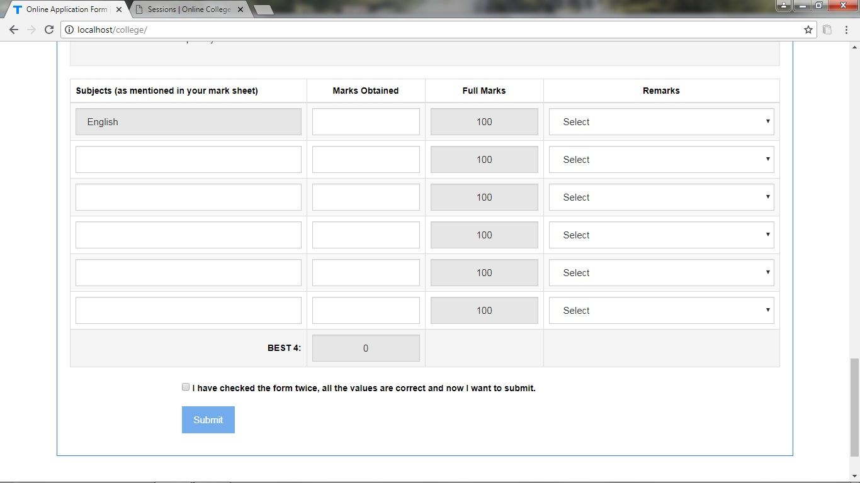Click the BEST 4 total field showing 0
Viewport: 860px width, 483px height.
tap(366, 348)
